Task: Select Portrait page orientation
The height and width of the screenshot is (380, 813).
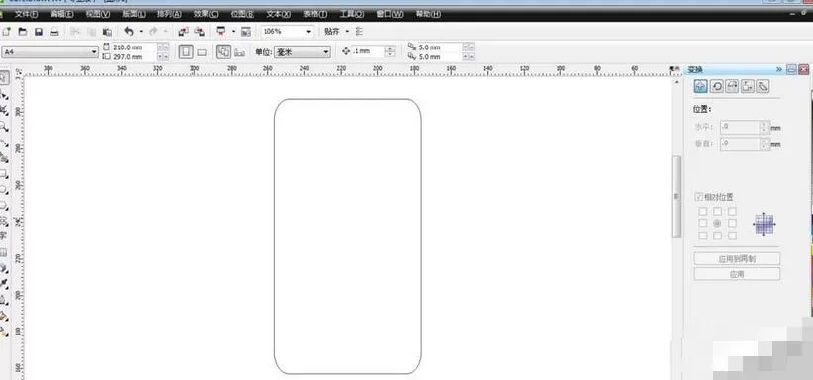Action: click(186, 51)
